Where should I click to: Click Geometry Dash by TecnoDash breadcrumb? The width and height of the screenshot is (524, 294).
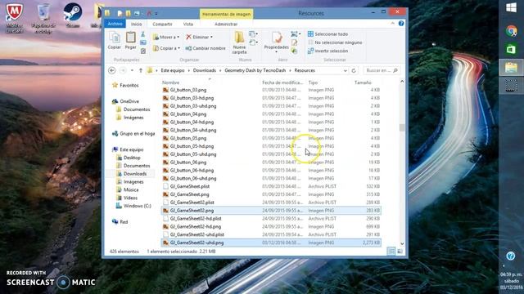click(x=255, y=70)
